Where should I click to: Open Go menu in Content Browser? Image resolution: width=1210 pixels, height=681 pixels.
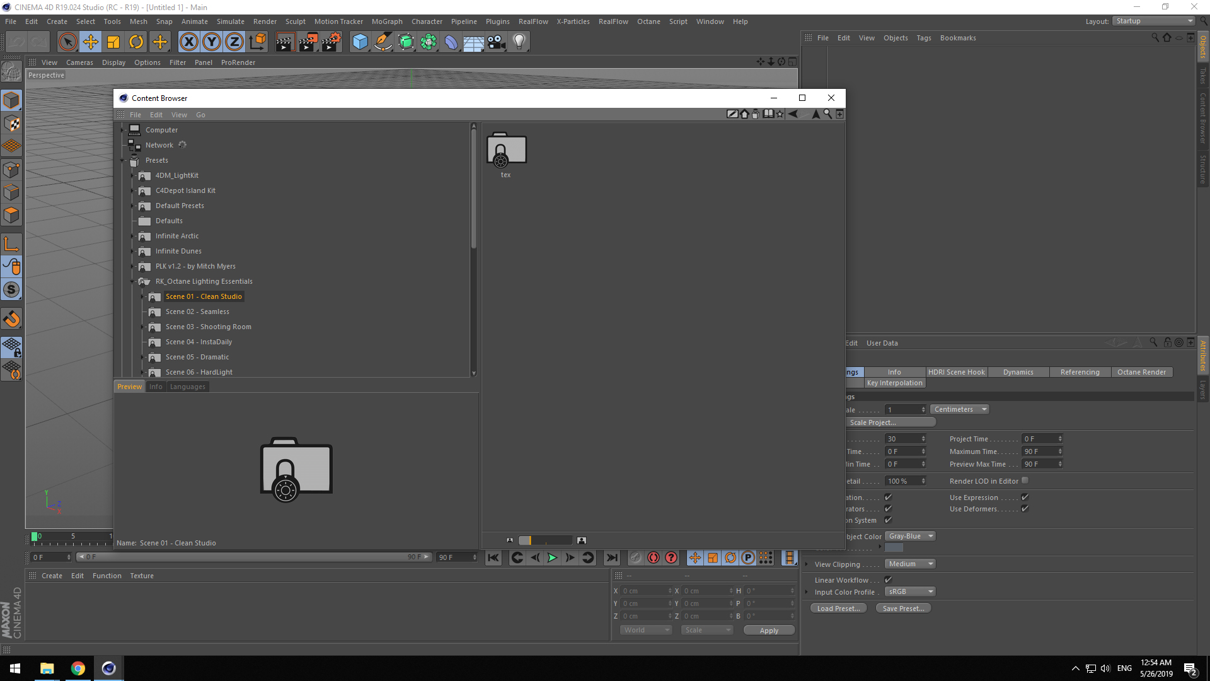pyautogui.click(x=200, y=115)
